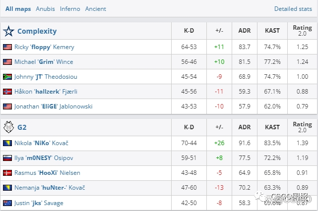Viewport: 318px width, 211px height.
Task: Click the Russian flag beside m0NESY
Action: pos(7,158)
